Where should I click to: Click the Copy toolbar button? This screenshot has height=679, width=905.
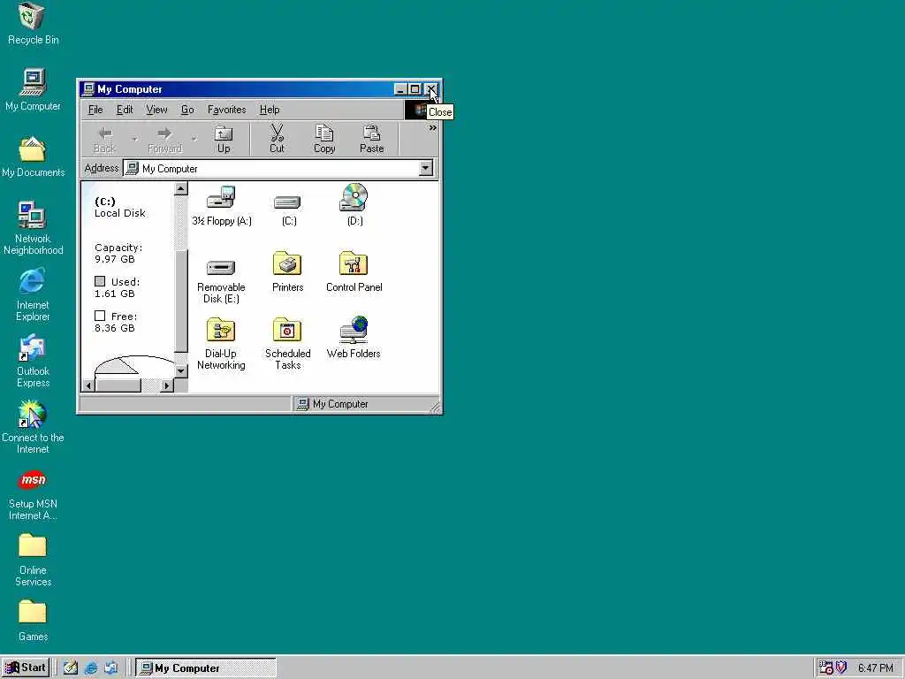(324, 140)
